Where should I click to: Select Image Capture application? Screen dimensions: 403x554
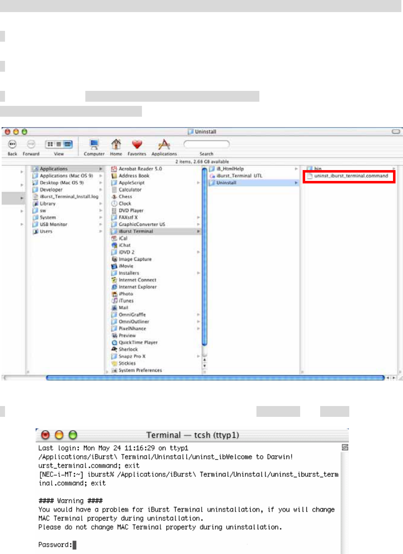(x=156, y=259)
